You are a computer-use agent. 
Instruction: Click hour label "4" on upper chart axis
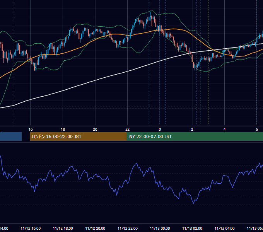pos(224,130)
